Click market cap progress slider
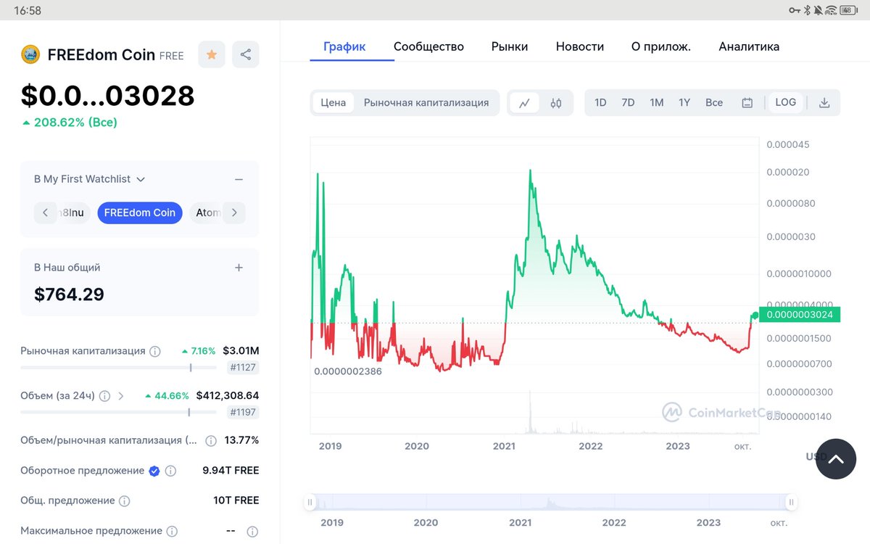 point(118,368)
